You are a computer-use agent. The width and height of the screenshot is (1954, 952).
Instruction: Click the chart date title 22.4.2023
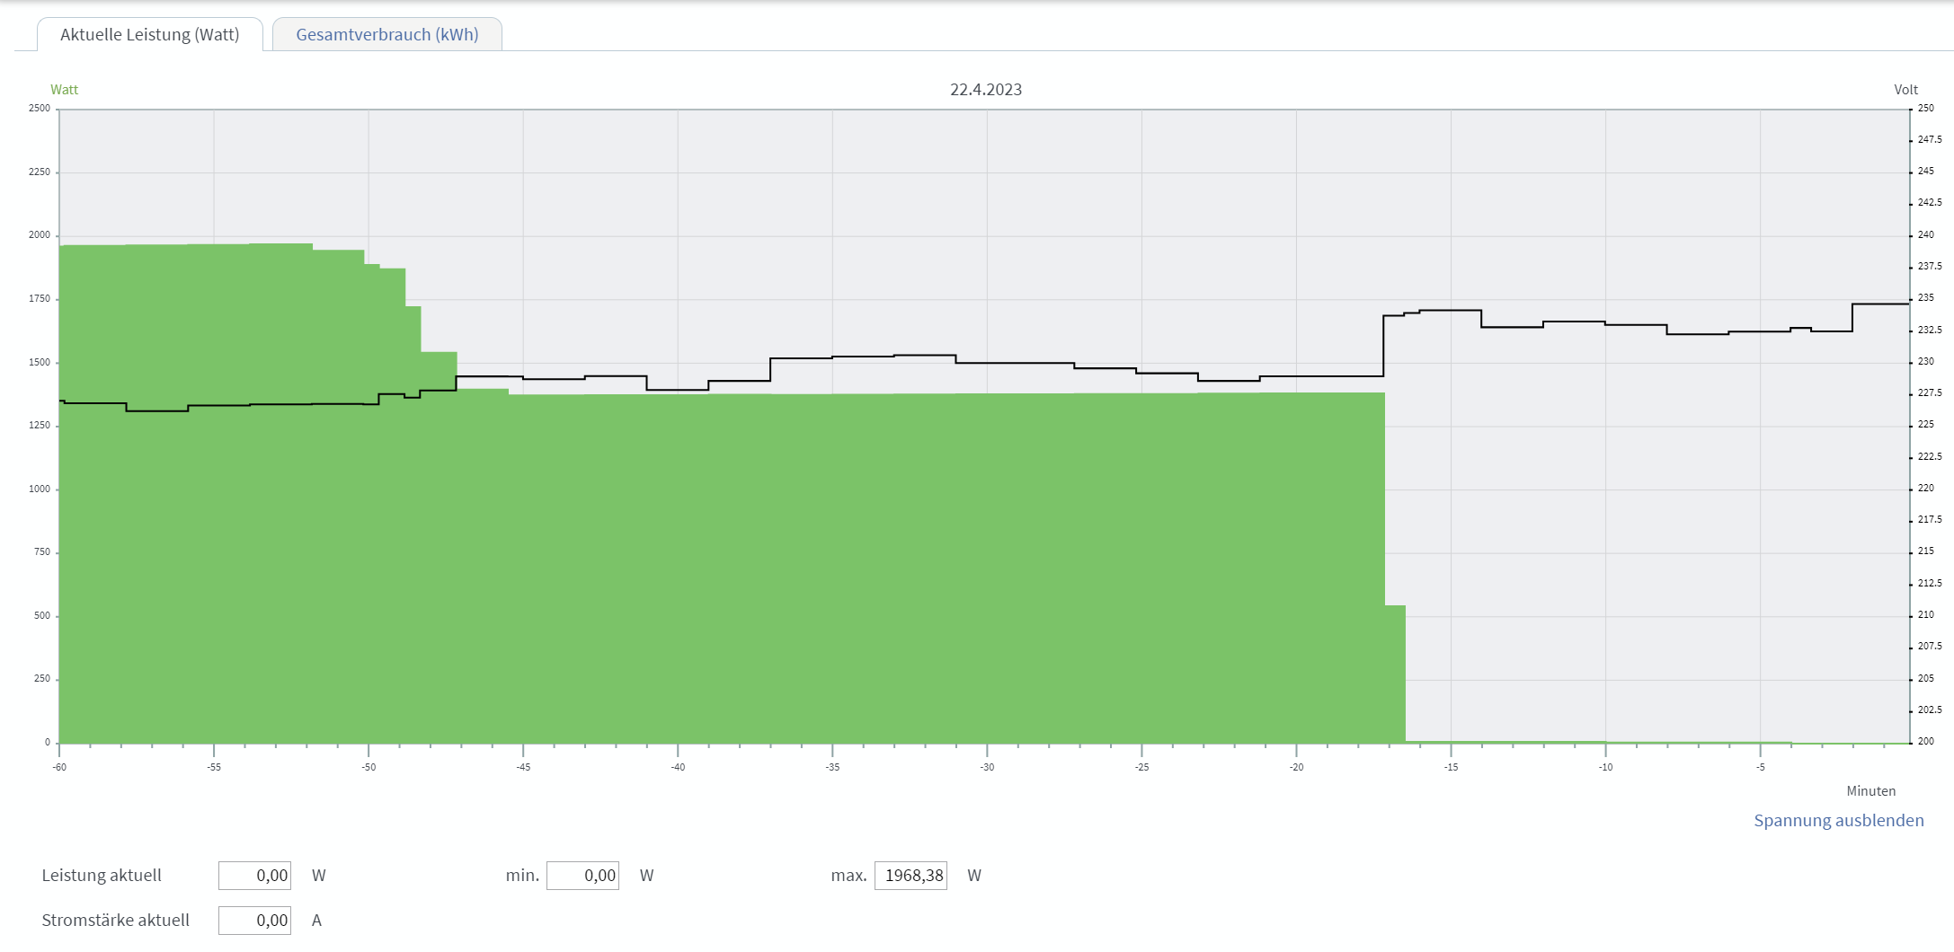[985, 90]
